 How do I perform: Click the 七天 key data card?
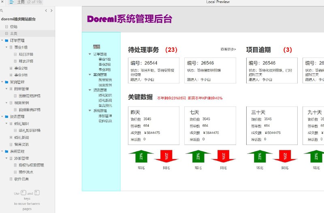210,126
